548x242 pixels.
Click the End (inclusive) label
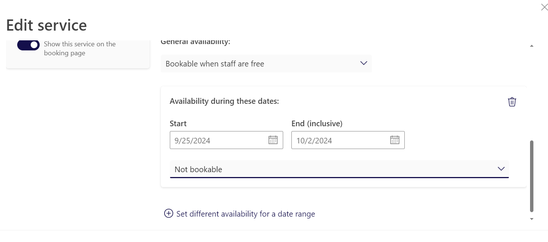coord(317,124)
